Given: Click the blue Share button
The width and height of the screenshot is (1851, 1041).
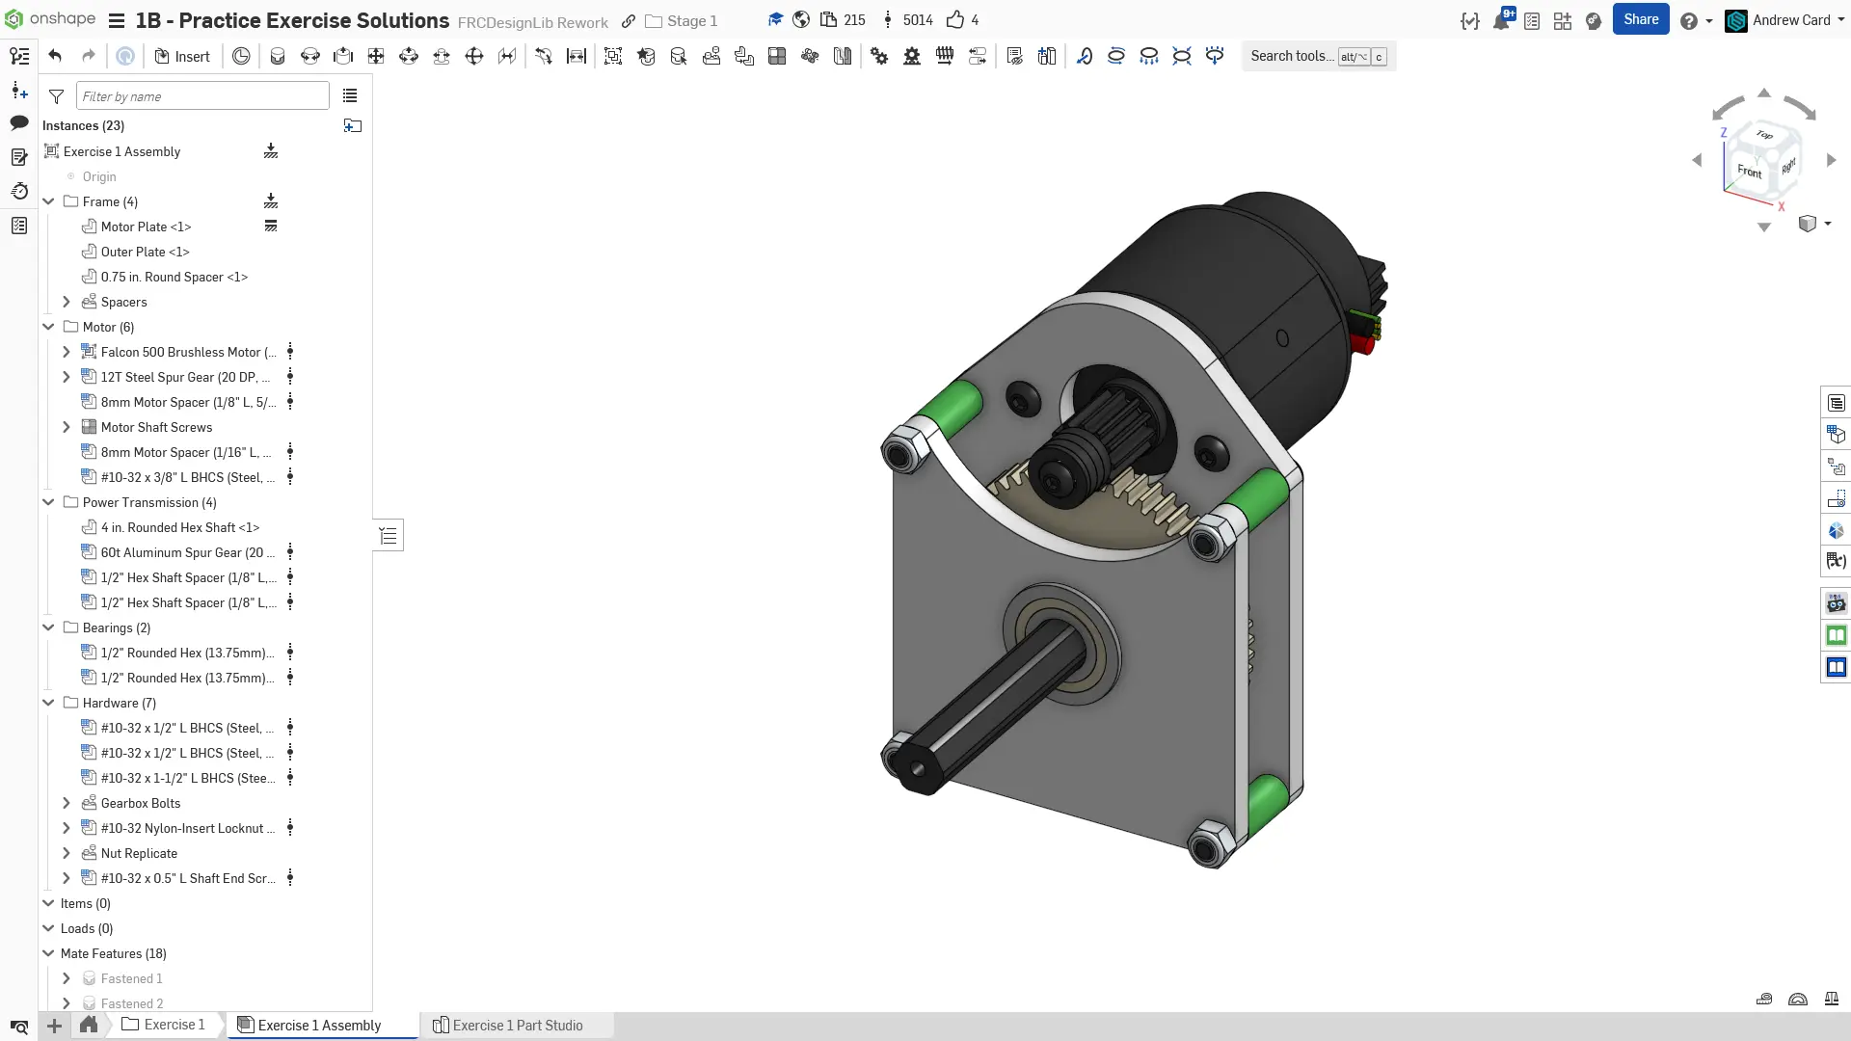Looking at the screenshot, I should point(1640,19).
